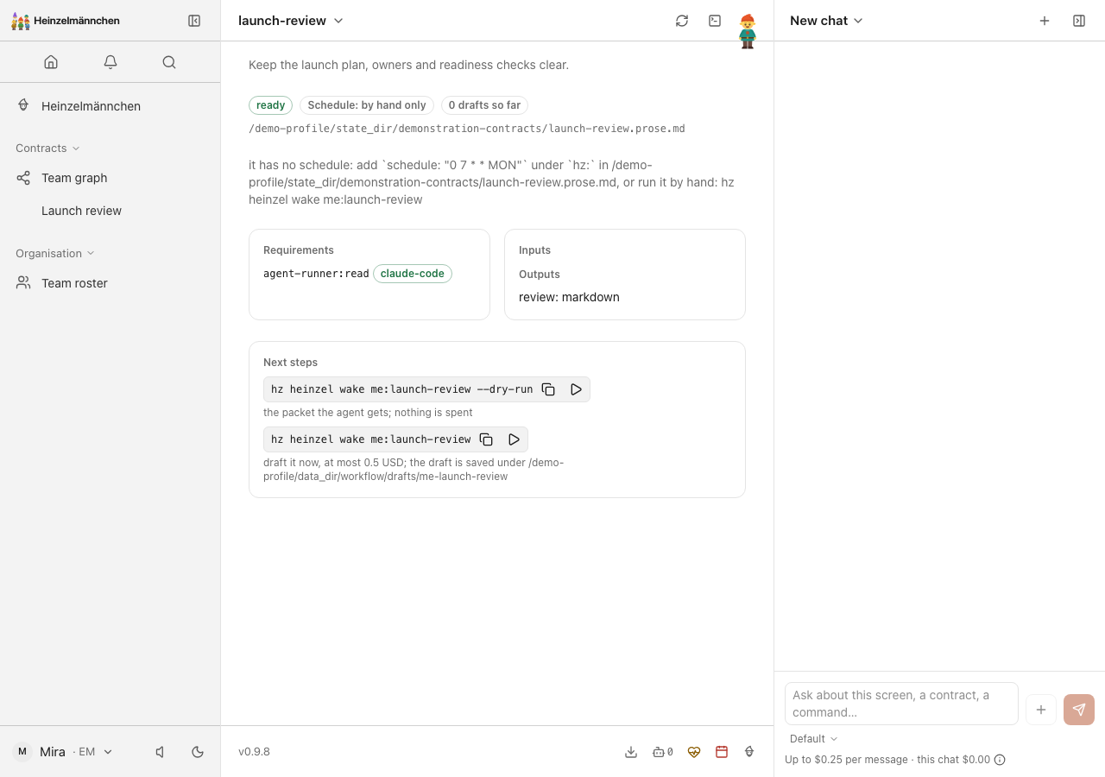Open Team graph in sidebar
Screen dimensions: 1105x777
point(110,178)
